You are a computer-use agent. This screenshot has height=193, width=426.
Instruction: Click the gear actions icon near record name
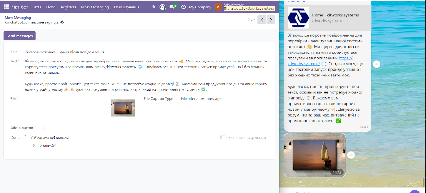[62, 22]
